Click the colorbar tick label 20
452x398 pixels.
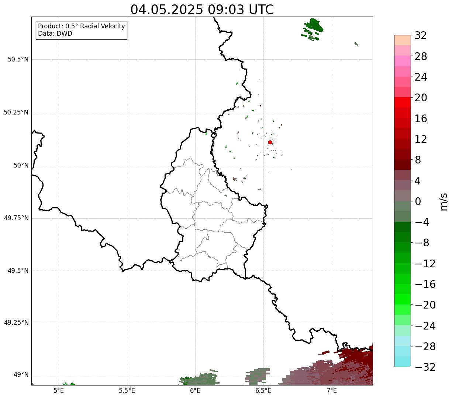point(421,98)
